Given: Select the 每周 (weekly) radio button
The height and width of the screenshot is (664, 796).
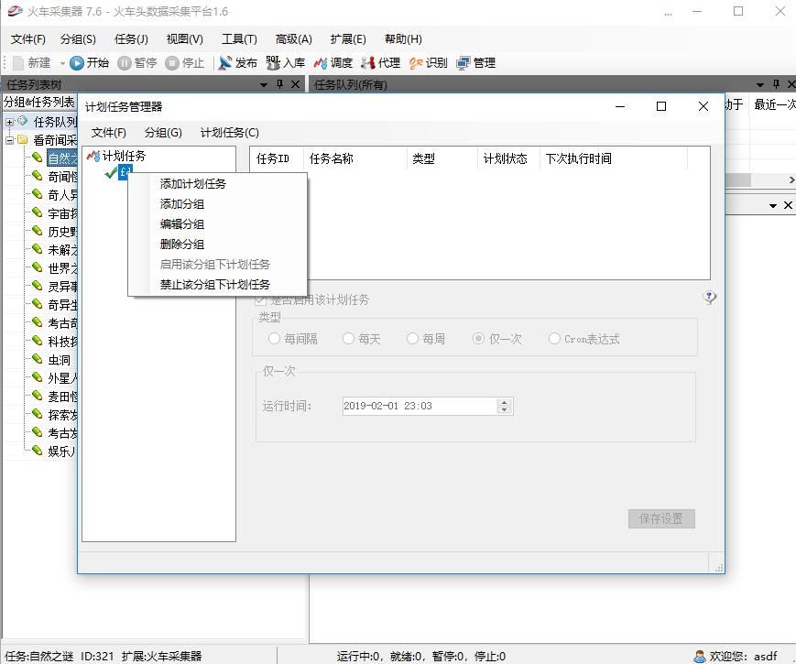Looking at the screenshot, I should pos(413,339).
